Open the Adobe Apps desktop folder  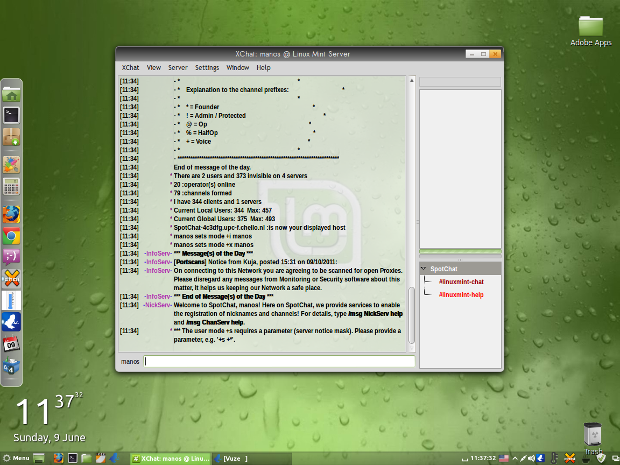click(x=591, y=32)
